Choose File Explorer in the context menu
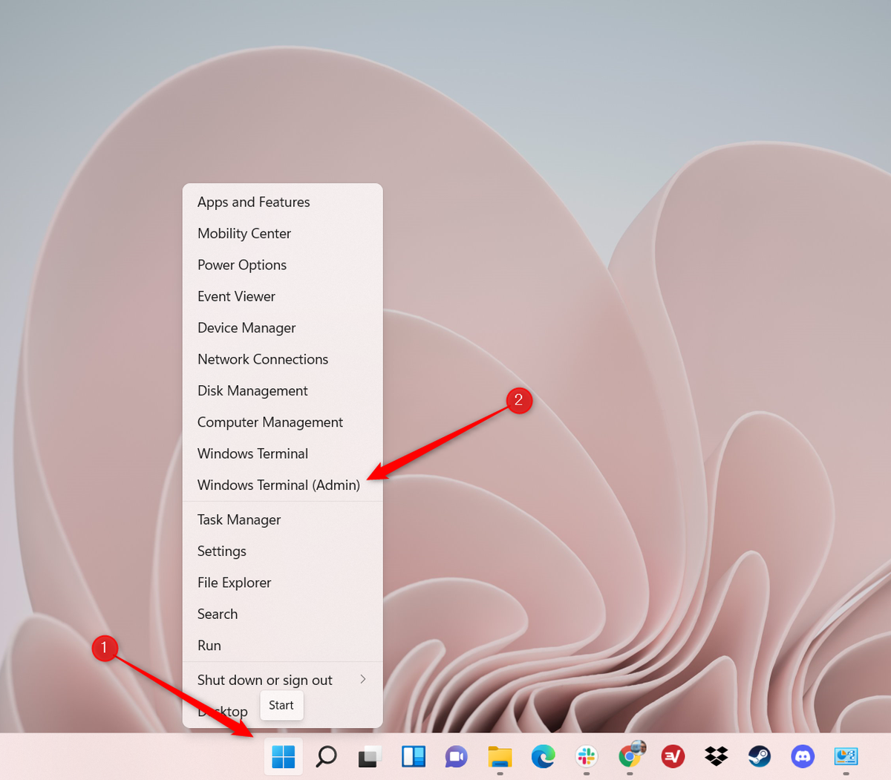Image resolution: width=891 pixels, height=780 pixels. [283, 583]
